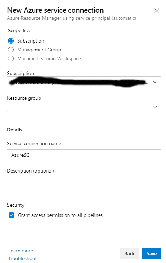Go back with the Back button
This screenshot has width=166, height=263.
click(130, 253)
